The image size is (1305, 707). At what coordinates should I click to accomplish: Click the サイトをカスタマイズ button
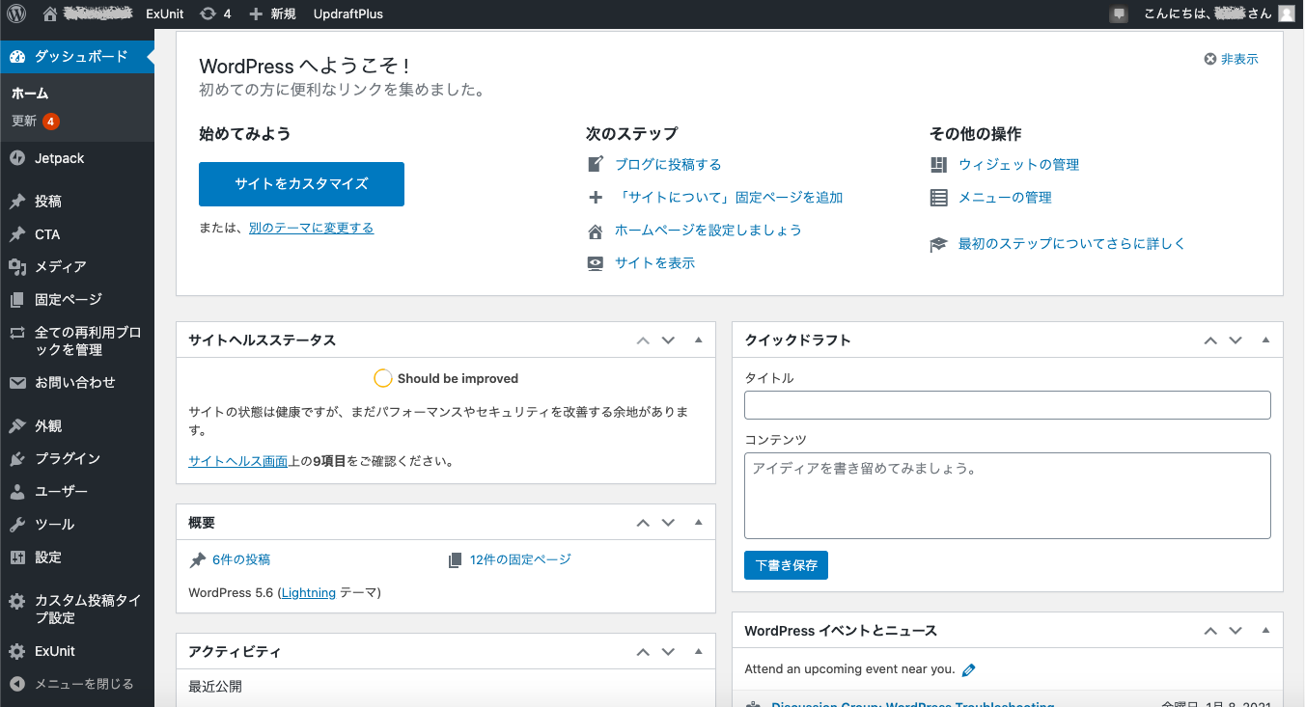[x=301, y=183]
